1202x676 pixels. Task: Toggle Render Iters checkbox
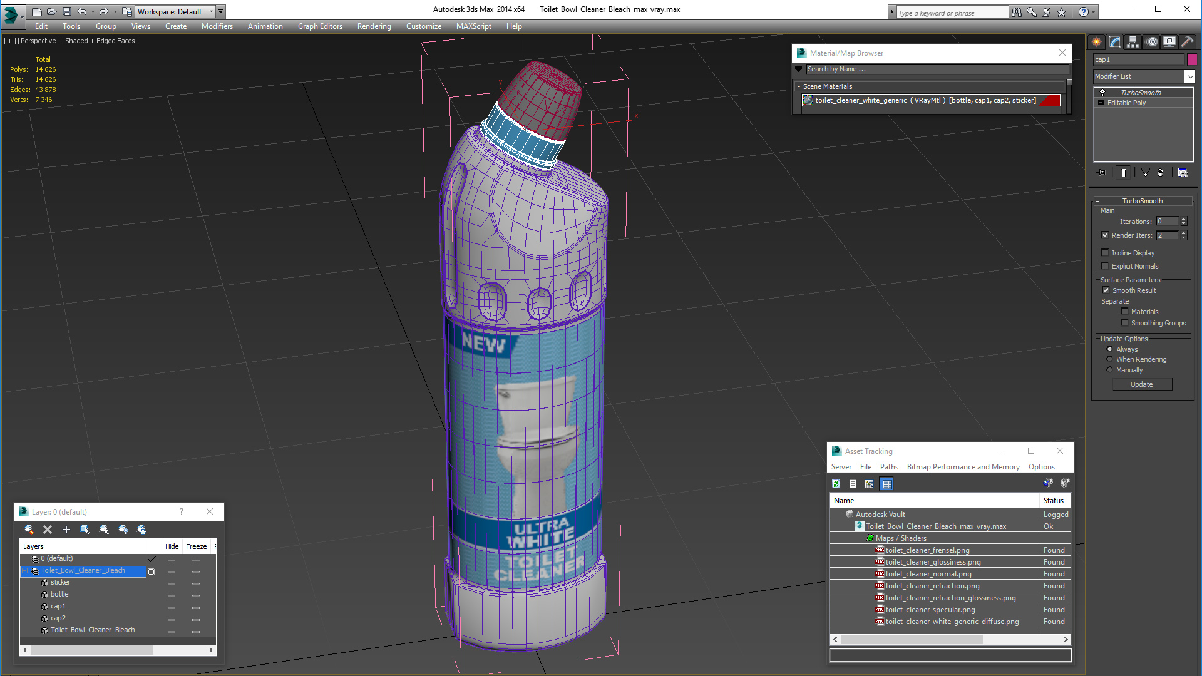click(x=1106, y=235)
